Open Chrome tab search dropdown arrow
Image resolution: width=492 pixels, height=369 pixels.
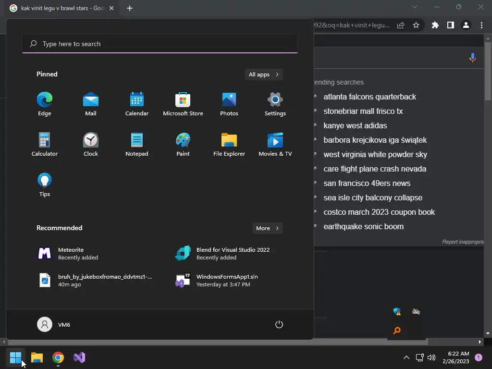(x=415, y=7)
